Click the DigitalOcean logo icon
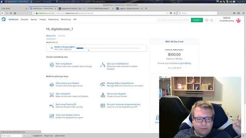 (3, 20)
